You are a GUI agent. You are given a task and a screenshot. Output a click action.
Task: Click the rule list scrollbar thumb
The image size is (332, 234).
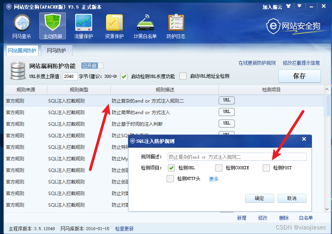click(x=327, y=105)
